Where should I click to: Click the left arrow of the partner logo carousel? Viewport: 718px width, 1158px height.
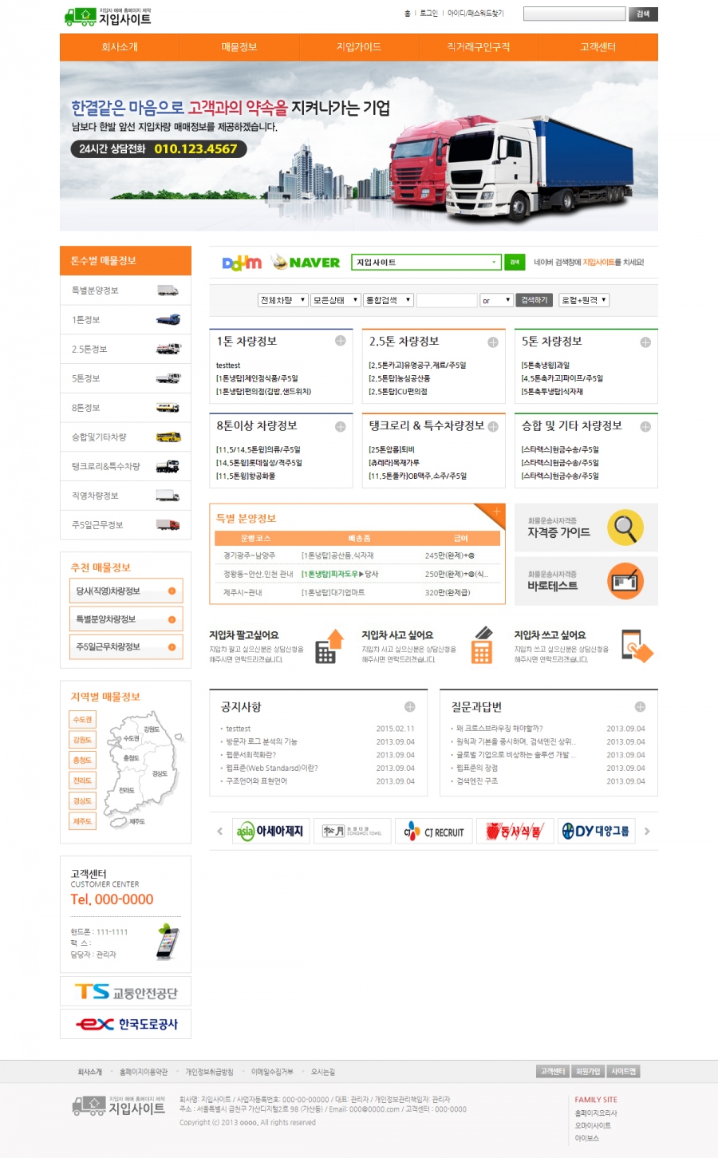coord(220,832)
